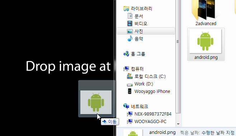Select the 로컬 디스크 (C:) drive icon
236x136 pixels.
pyautogui.click(x=130, y=76)
